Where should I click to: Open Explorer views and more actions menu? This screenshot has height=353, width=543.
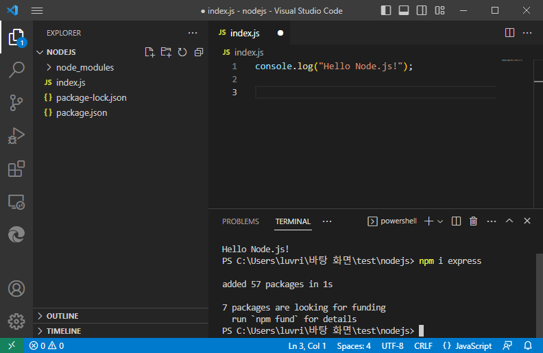[x=193, y=33]
